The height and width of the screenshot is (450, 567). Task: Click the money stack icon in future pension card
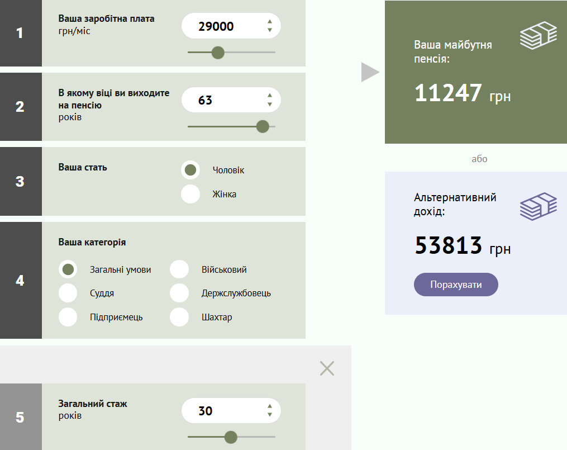click(539, 36)
